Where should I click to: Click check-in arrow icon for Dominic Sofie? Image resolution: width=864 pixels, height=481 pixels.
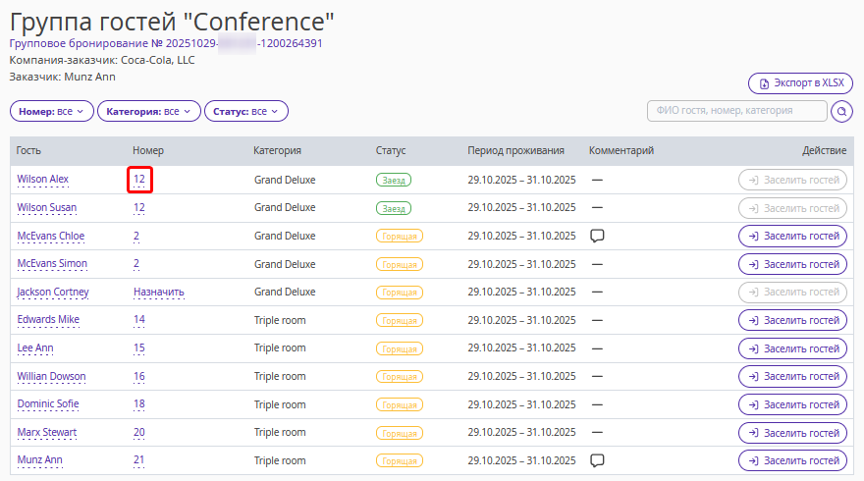[753, 404]
